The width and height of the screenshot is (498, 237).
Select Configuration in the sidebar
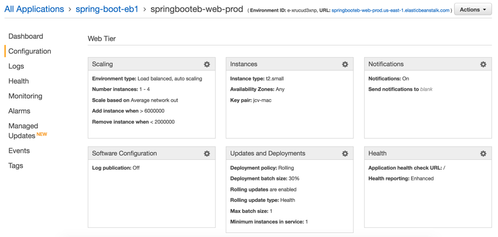pyautogui.click(x=30, y=51)
